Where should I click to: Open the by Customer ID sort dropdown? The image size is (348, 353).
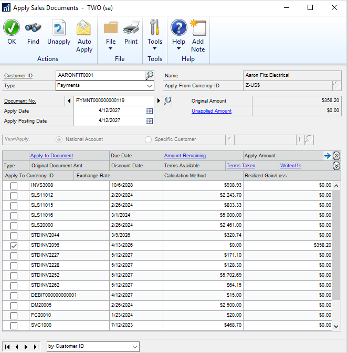point(135,346)
